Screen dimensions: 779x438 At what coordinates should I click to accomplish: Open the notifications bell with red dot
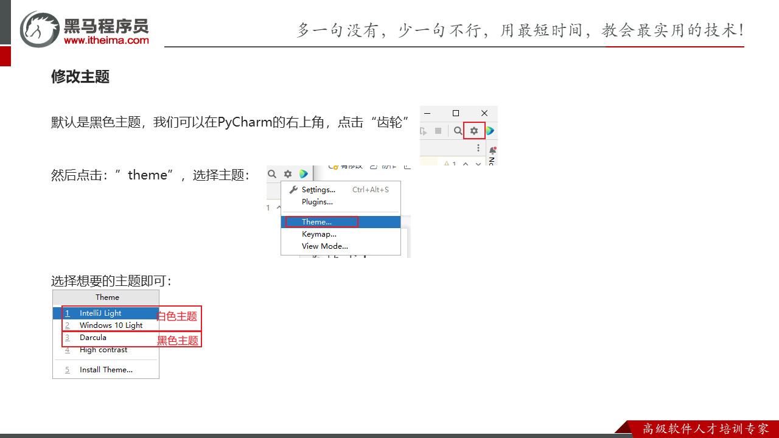tap(492, 150)
